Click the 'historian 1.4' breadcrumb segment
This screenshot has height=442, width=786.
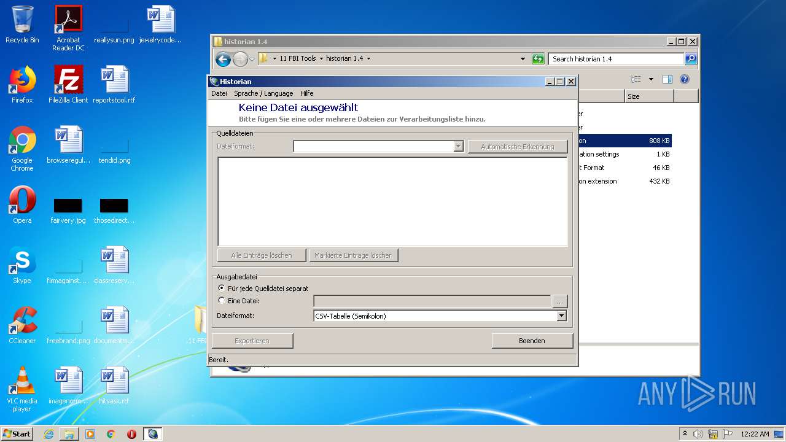pos(344,59)
